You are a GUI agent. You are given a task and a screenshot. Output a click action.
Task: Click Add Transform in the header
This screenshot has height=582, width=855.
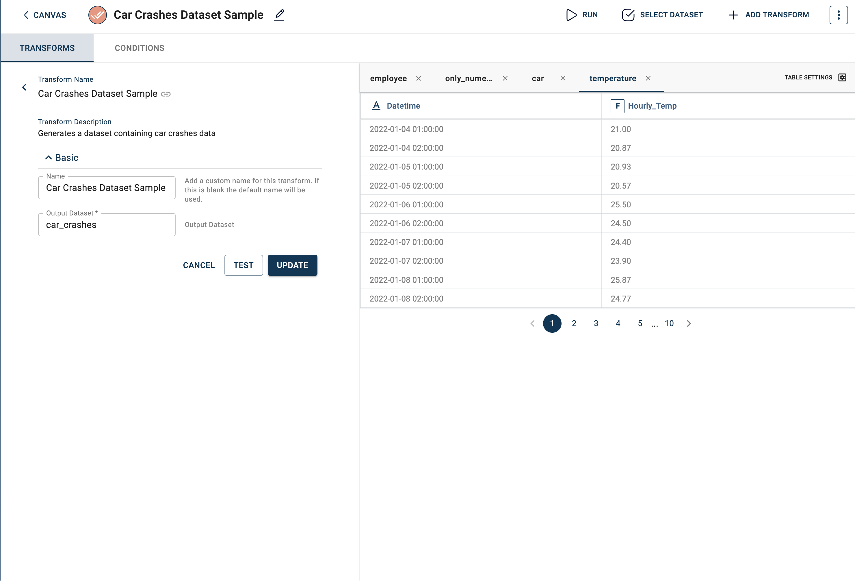coord(768,15)
